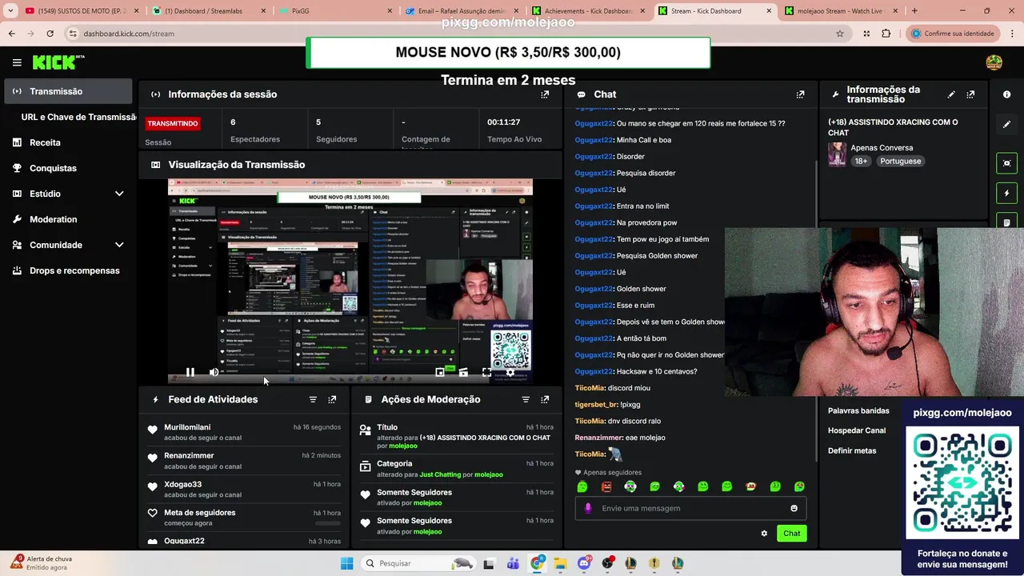Pop out Informações da sessão panel

click(x=545, y=94)
